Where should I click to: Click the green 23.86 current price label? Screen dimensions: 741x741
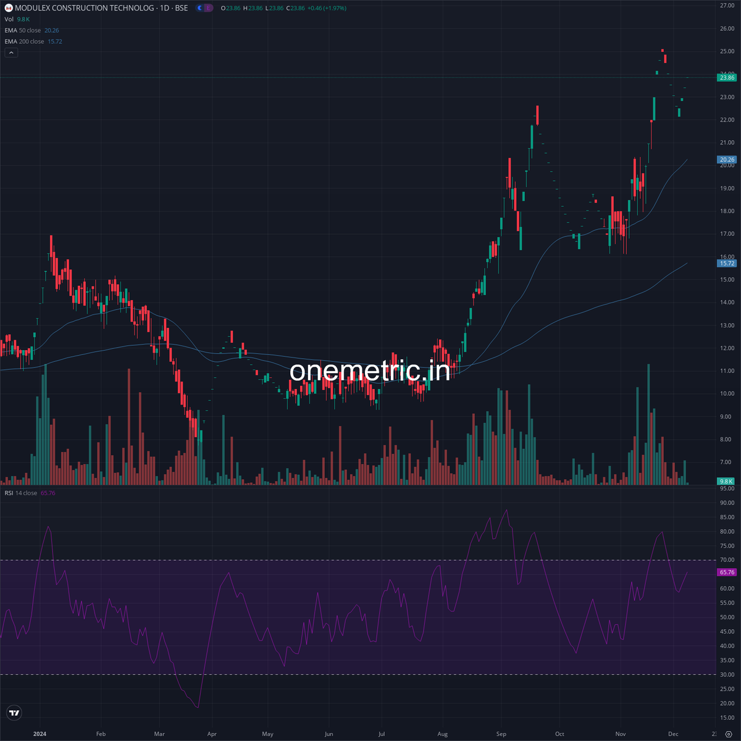click(x=727, y=78)
